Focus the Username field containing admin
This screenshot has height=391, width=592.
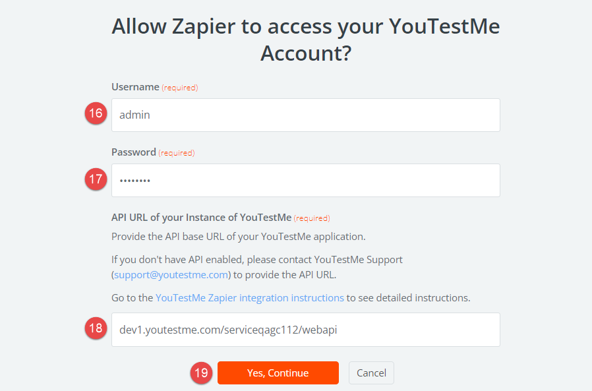tap(305, 115)
